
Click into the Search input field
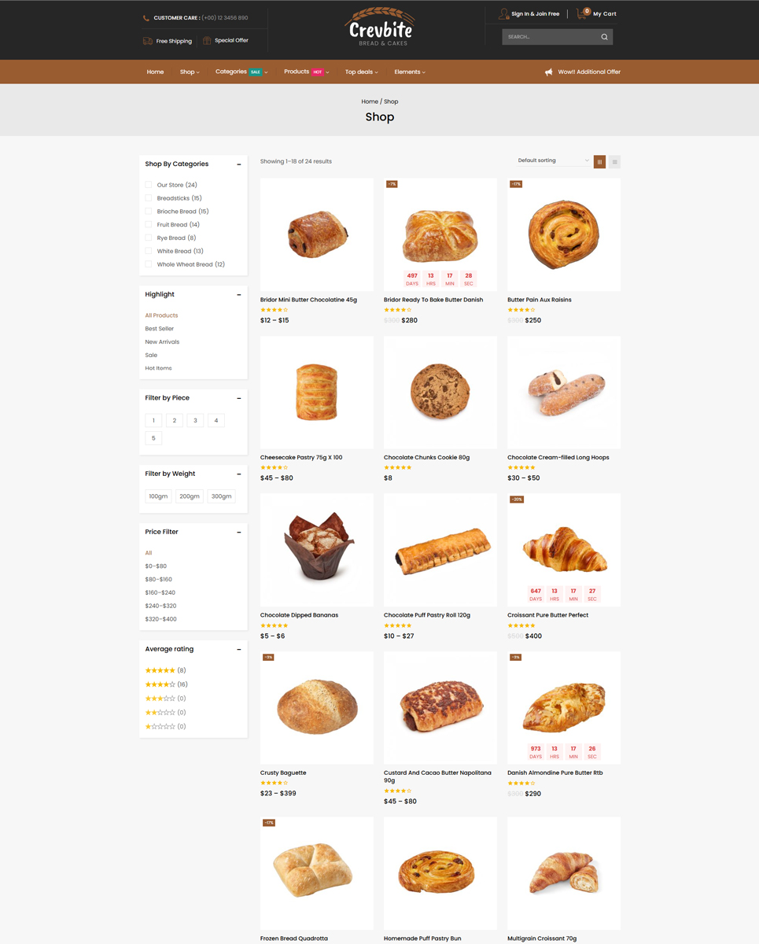tap(551, 37)
